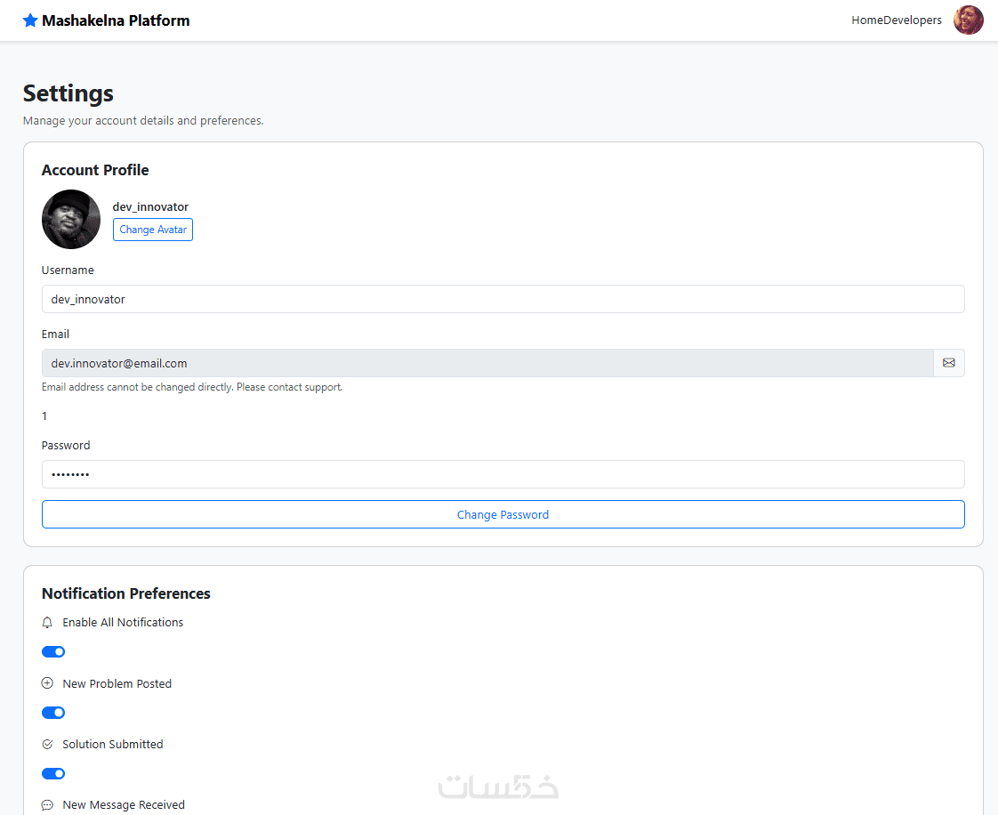The height and width of the screenshot is (815, 998).
Task: Click the Enable All Notifications label
Action: [x=123, y=623]
